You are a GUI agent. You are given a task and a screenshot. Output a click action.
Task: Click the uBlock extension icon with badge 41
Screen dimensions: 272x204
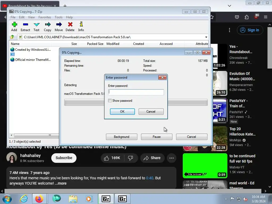pyautogui.click(x=256, y=17)
